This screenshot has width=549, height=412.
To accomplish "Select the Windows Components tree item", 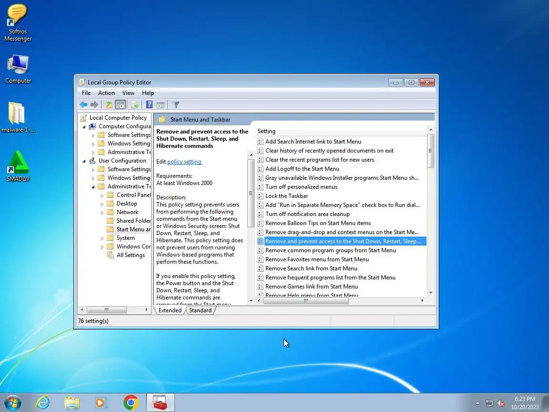I will 129,247.
